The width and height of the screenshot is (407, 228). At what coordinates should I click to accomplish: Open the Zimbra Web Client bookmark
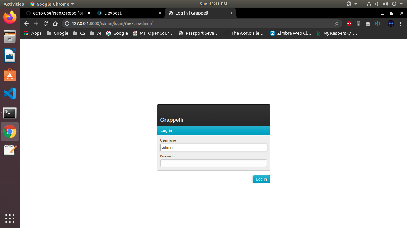291,33
